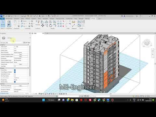Viewport: 156px width, 117px height.
Task: Collapse the Graphics properties section
Action: (x=28, y=45)
